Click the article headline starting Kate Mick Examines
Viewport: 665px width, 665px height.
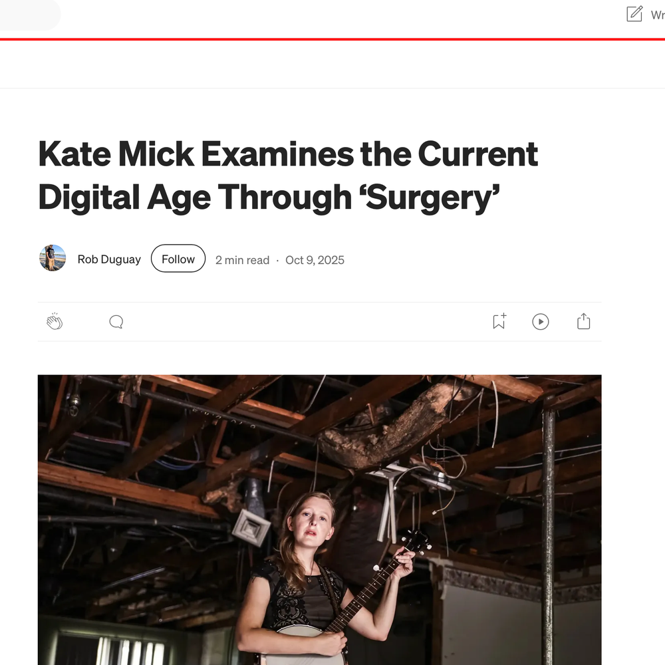click(x=288, y=176)
